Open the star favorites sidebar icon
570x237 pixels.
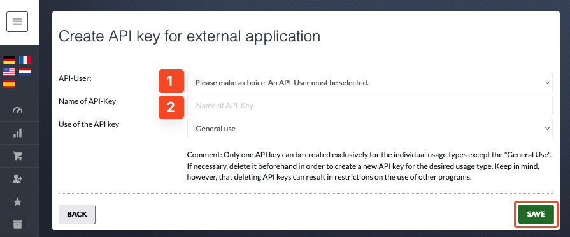click(x=17, y=202)
